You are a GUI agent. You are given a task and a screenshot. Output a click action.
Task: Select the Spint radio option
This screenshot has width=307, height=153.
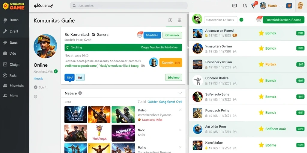pos(35,87)
